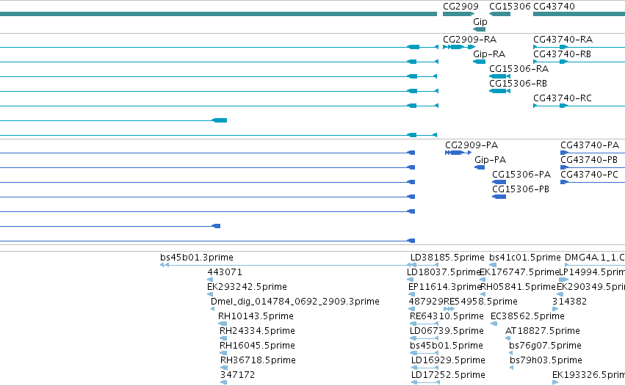Open EST label LD16929.5prime
This screenshot has width=625, height=386.
tap(448, 361)
